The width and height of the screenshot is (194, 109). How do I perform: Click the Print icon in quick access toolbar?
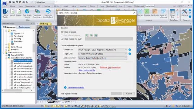(24, 2)
